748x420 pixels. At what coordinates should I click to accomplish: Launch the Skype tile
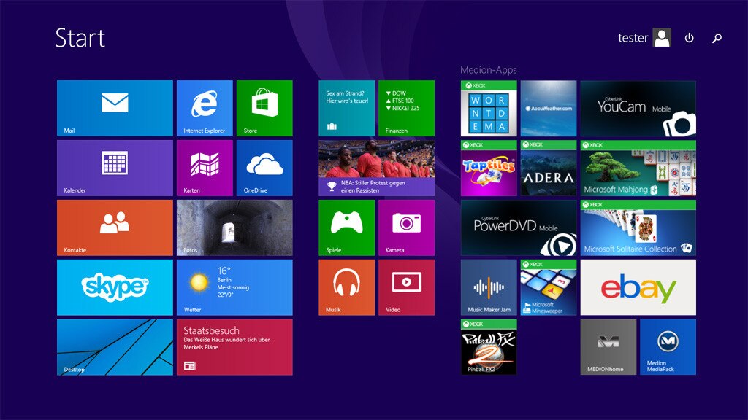(115, 287)
